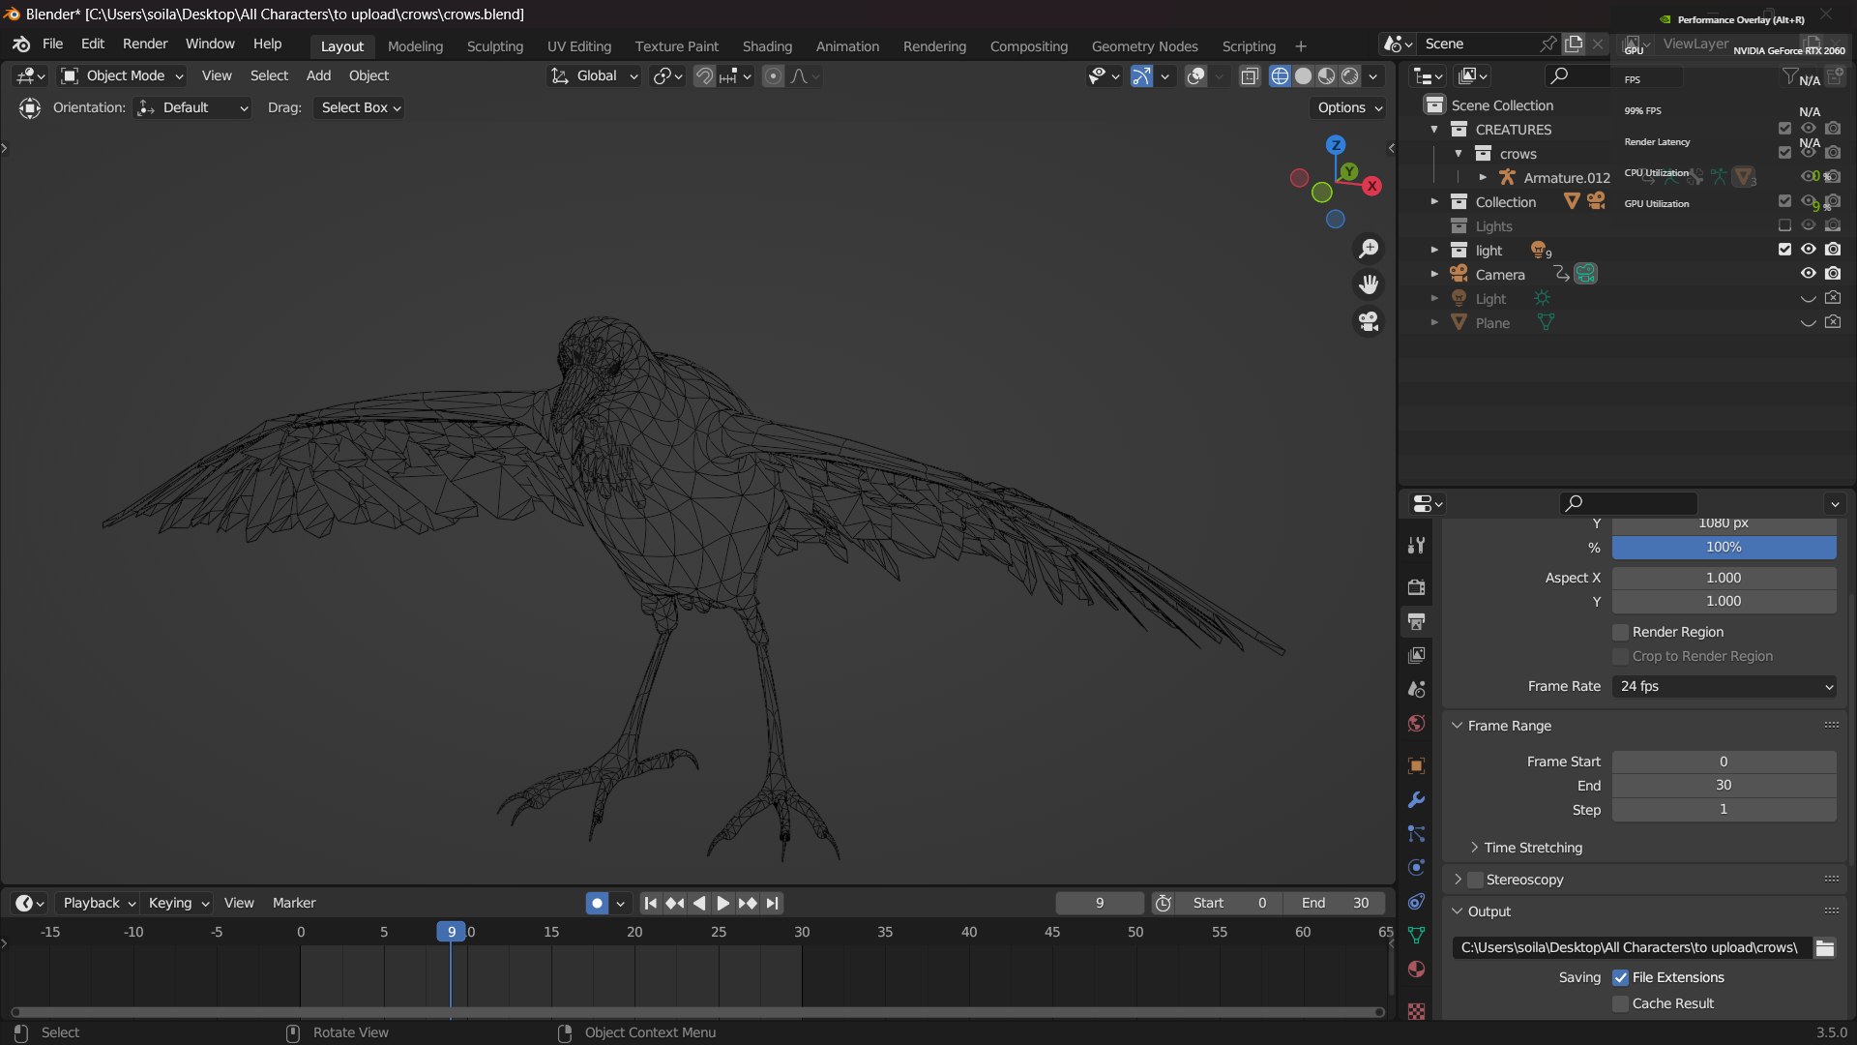Enable Cache Result checkbox

coord(1621,1004)
